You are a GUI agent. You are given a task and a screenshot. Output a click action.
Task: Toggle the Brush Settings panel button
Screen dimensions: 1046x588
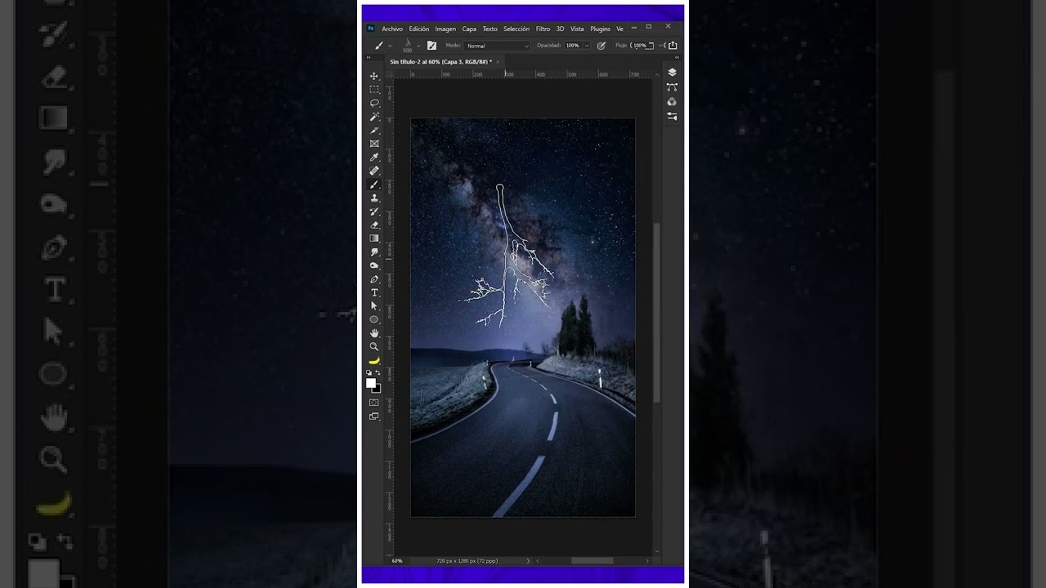(431, 46)
